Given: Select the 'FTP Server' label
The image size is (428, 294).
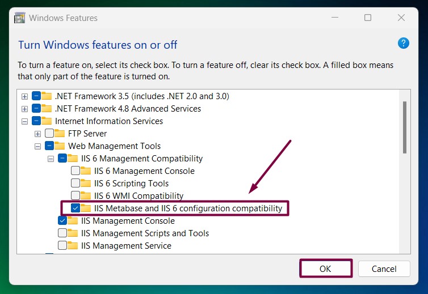Looking at the screenshot, I should pyautogui.click(x=87, y=134).
